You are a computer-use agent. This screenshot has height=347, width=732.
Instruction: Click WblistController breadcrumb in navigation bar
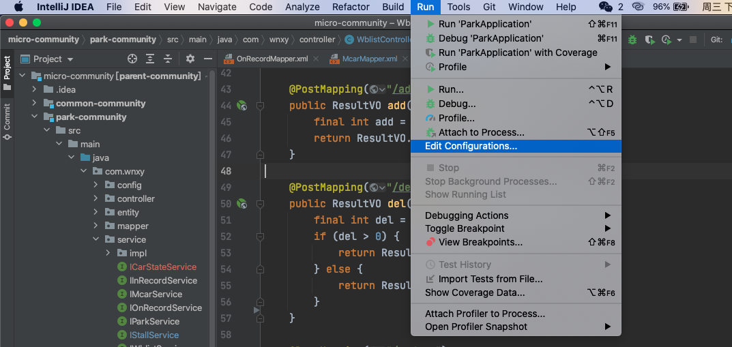(x=378, y=40)
